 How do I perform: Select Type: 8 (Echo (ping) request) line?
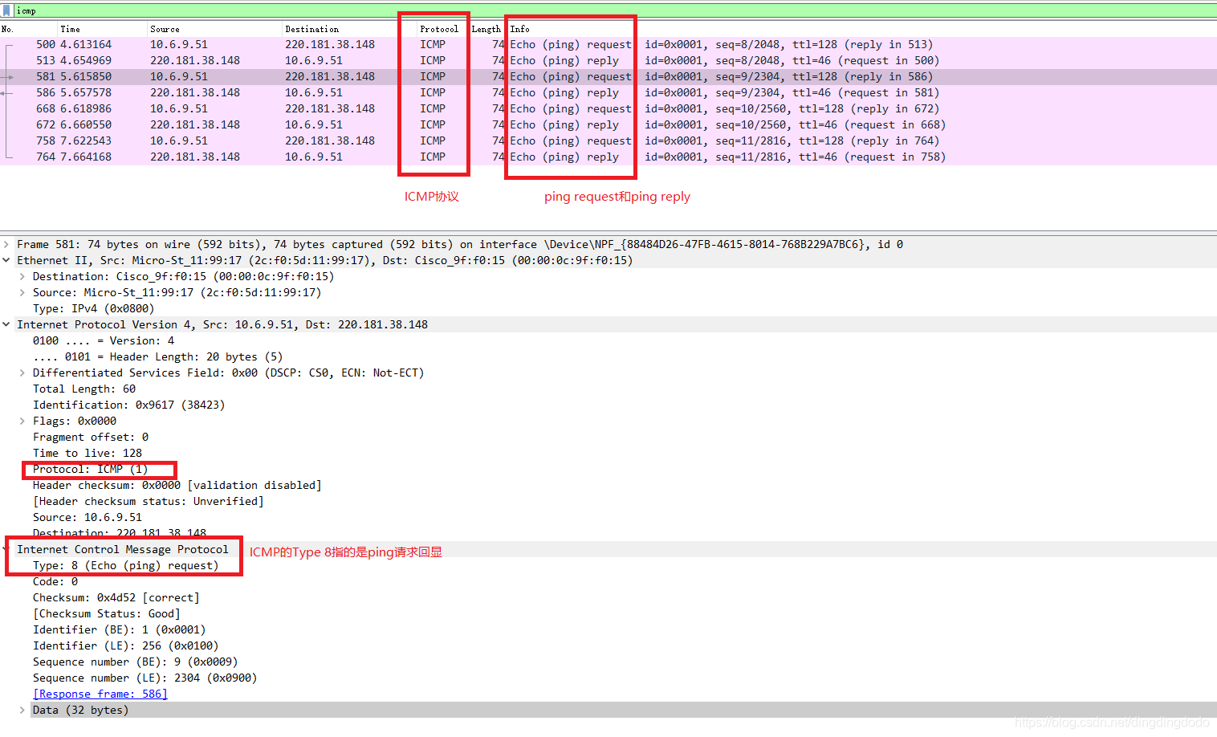point(125,565)
